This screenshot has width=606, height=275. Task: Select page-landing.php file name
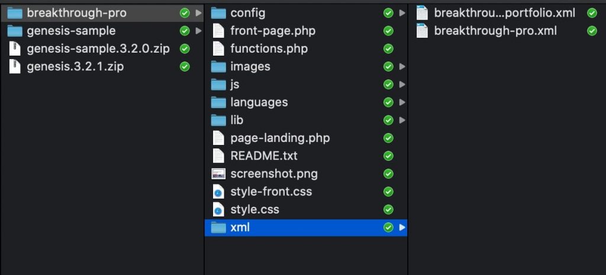(x=280, y=138)
